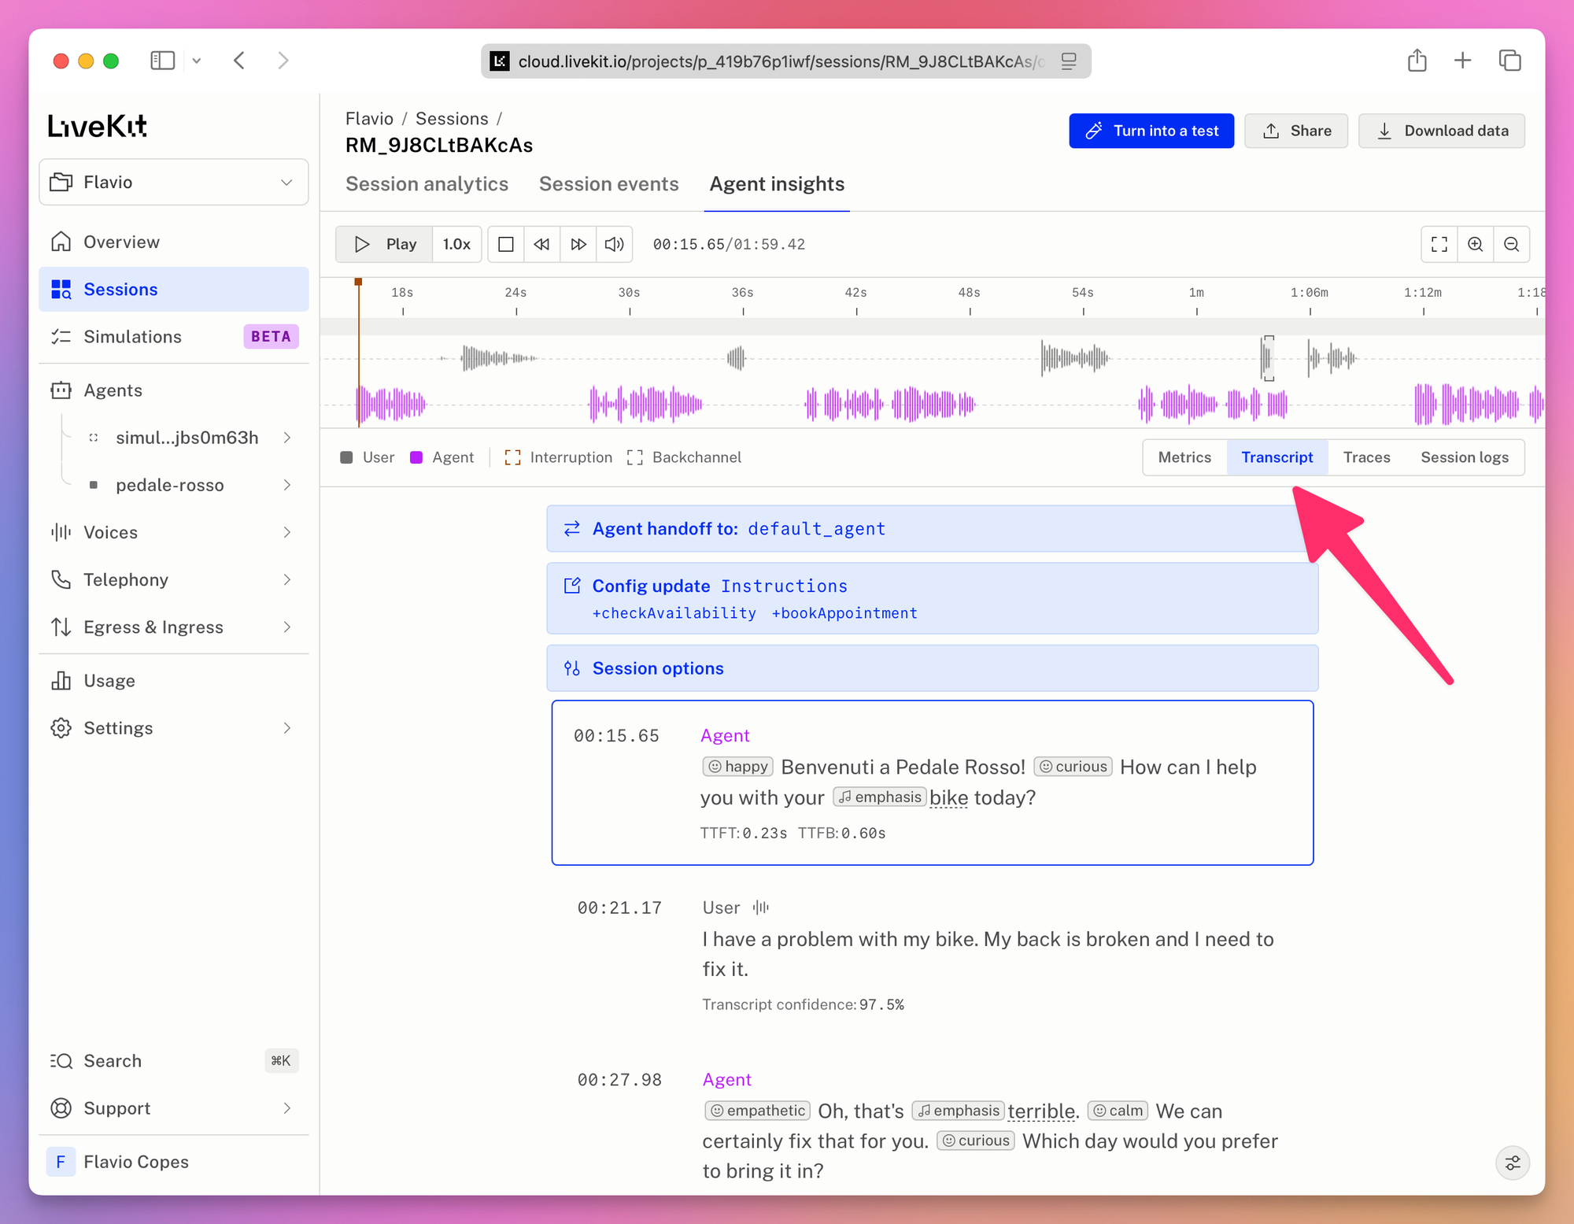Click the audio waveform icon next to User
Screen dimensions: 1574x1224
point(760,908)
